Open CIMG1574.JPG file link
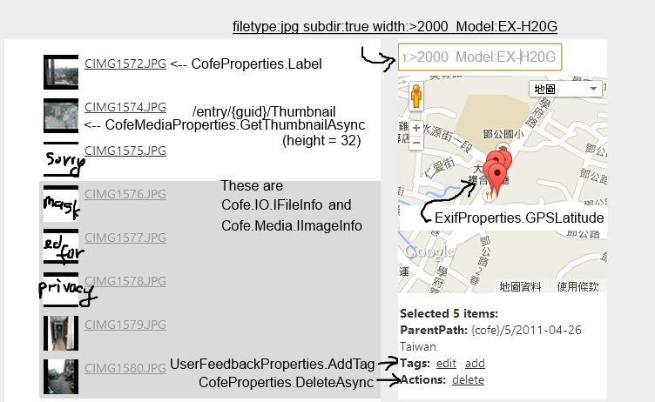The image size is (655, 402). coord(125,107)
